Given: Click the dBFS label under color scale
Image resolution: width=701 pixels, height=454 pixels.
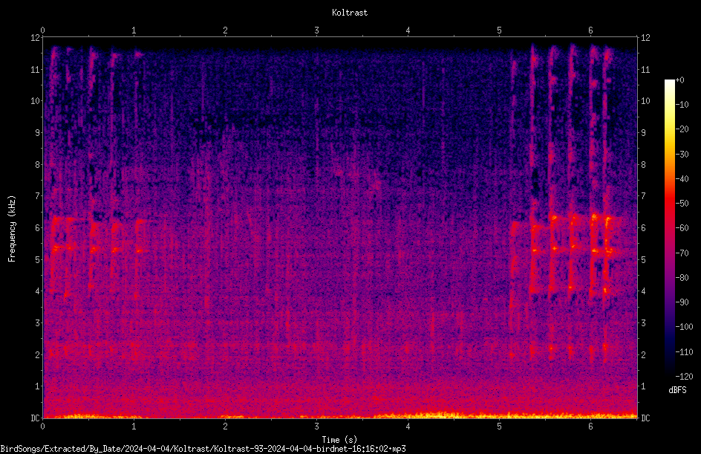Looking at the screenshot, I should [677, 390].
